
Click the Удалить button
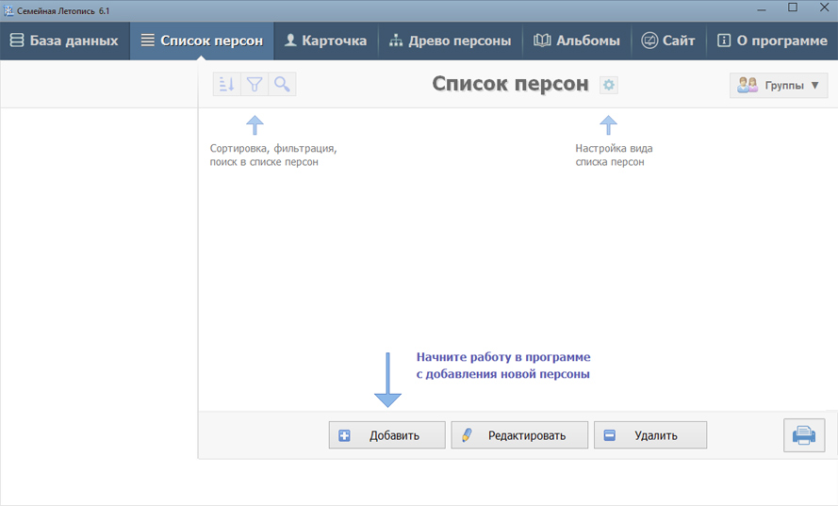pyautogui.click(x=650, y=435)
